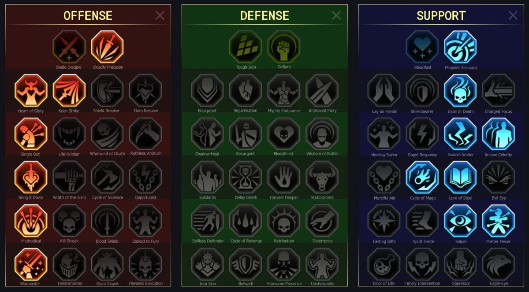Pick the Elixir of Life mastery
This screenshot has width=529, height=292.
[x=384, y=264]
